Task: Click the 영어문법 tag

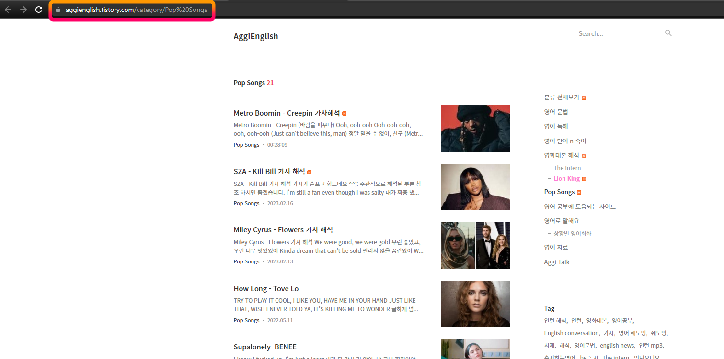Action: [585, 346]
